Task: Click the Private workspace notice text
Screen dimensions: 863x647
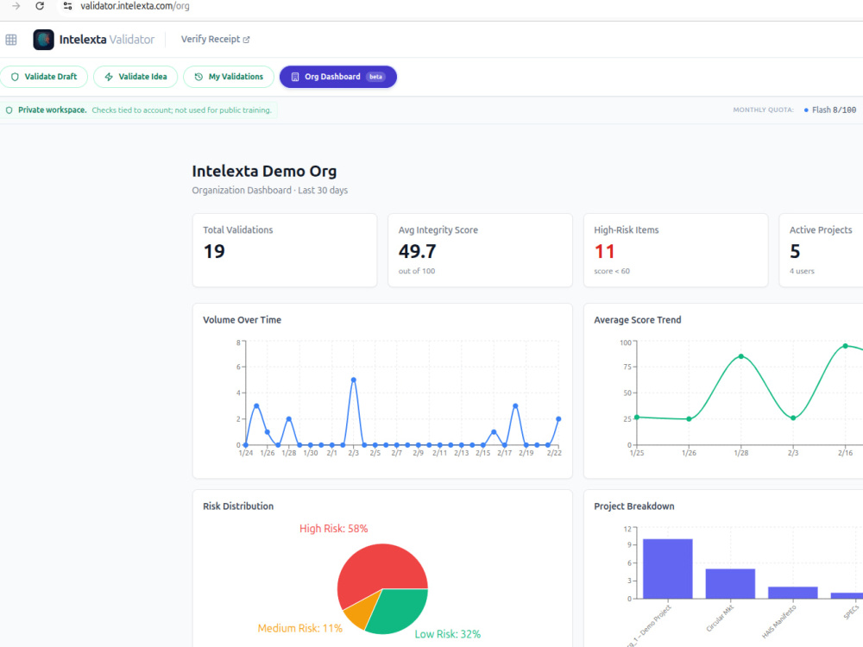Action: 145,110
